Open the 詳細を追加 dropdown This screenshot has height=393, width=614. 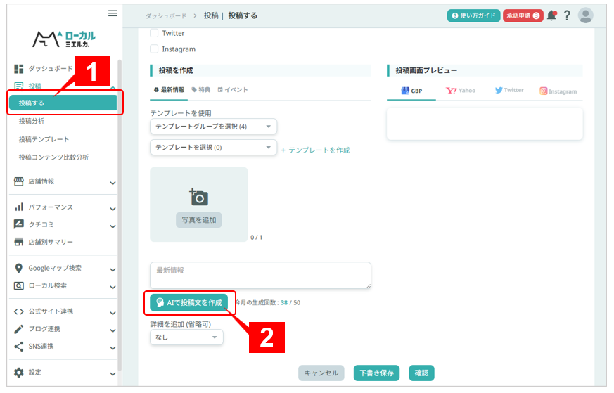[186, 337]
